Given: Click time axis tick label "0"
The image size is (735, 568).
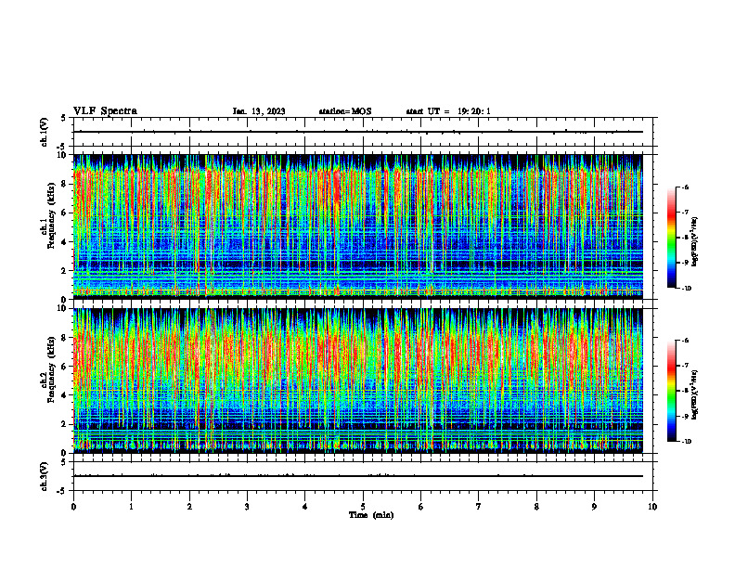Looking at the screenshot, I should point(73,507).
